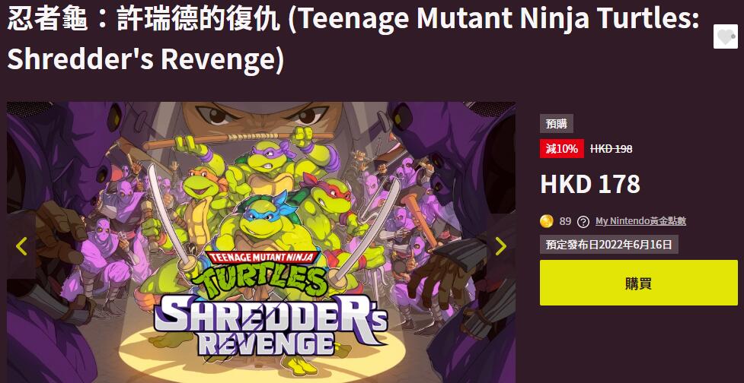This screenshot has width=744, height=383.
Task: Click the HKD 178 sale price
Action: pos(590,184)
